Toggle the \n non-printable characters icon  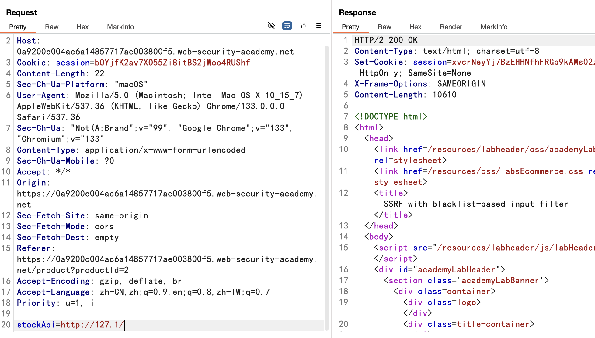click(303, 25)
